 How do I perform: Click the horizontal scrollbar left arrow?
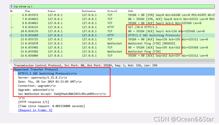point(11,60)
